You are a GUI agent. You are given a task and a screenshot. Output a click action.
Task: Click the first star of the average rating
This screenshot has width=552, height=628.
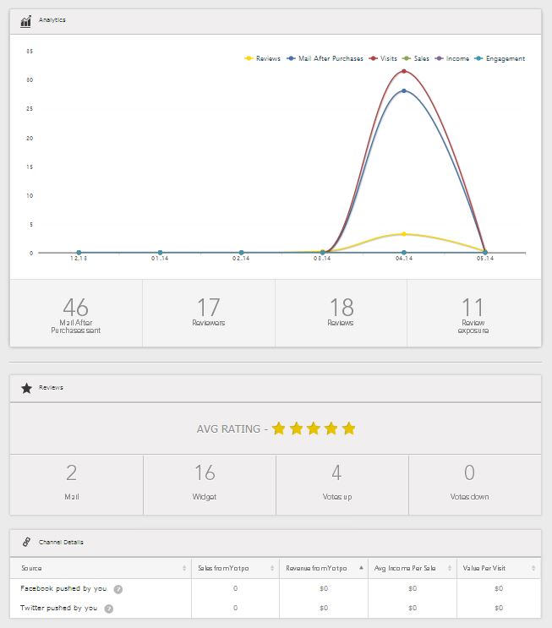tap(278, 429)
